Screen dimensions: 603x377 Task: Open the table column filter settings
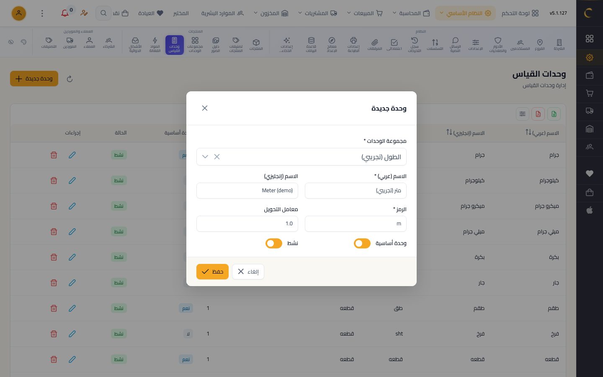coord(522,114)
